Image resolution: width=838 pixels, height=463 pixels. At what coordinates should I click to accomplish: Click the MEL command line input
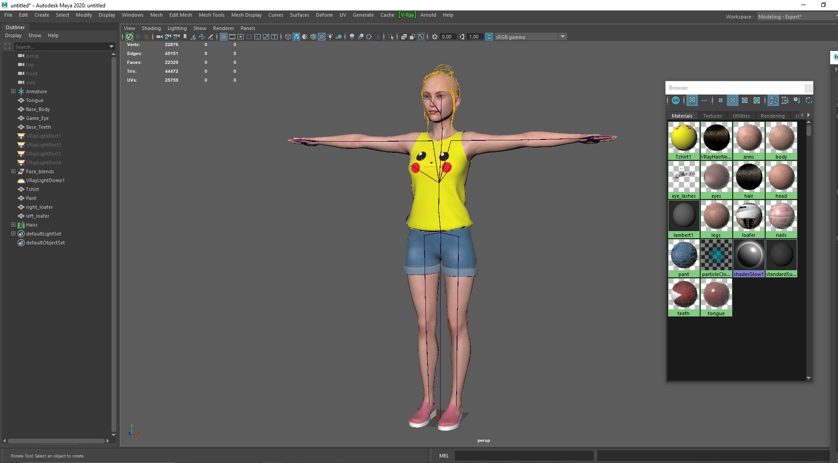click(524, 456)
